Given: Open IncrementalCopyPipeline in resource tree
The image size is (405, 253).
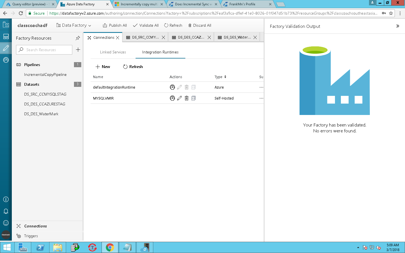Looking at the screenshot, I should click(x=45, y=74).
